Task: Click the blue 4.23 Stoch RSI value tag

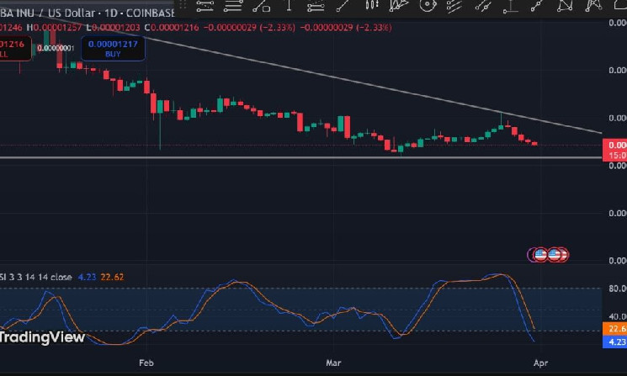Action: tap(616, 342)
